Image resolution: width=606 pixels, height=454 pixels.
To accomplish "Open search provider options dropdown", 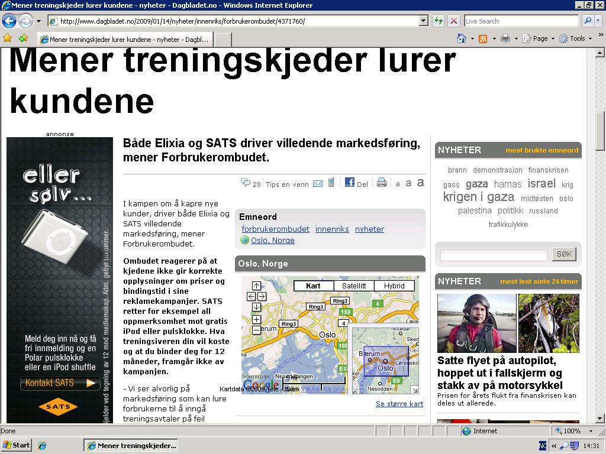I will click(x=598, y=21).
